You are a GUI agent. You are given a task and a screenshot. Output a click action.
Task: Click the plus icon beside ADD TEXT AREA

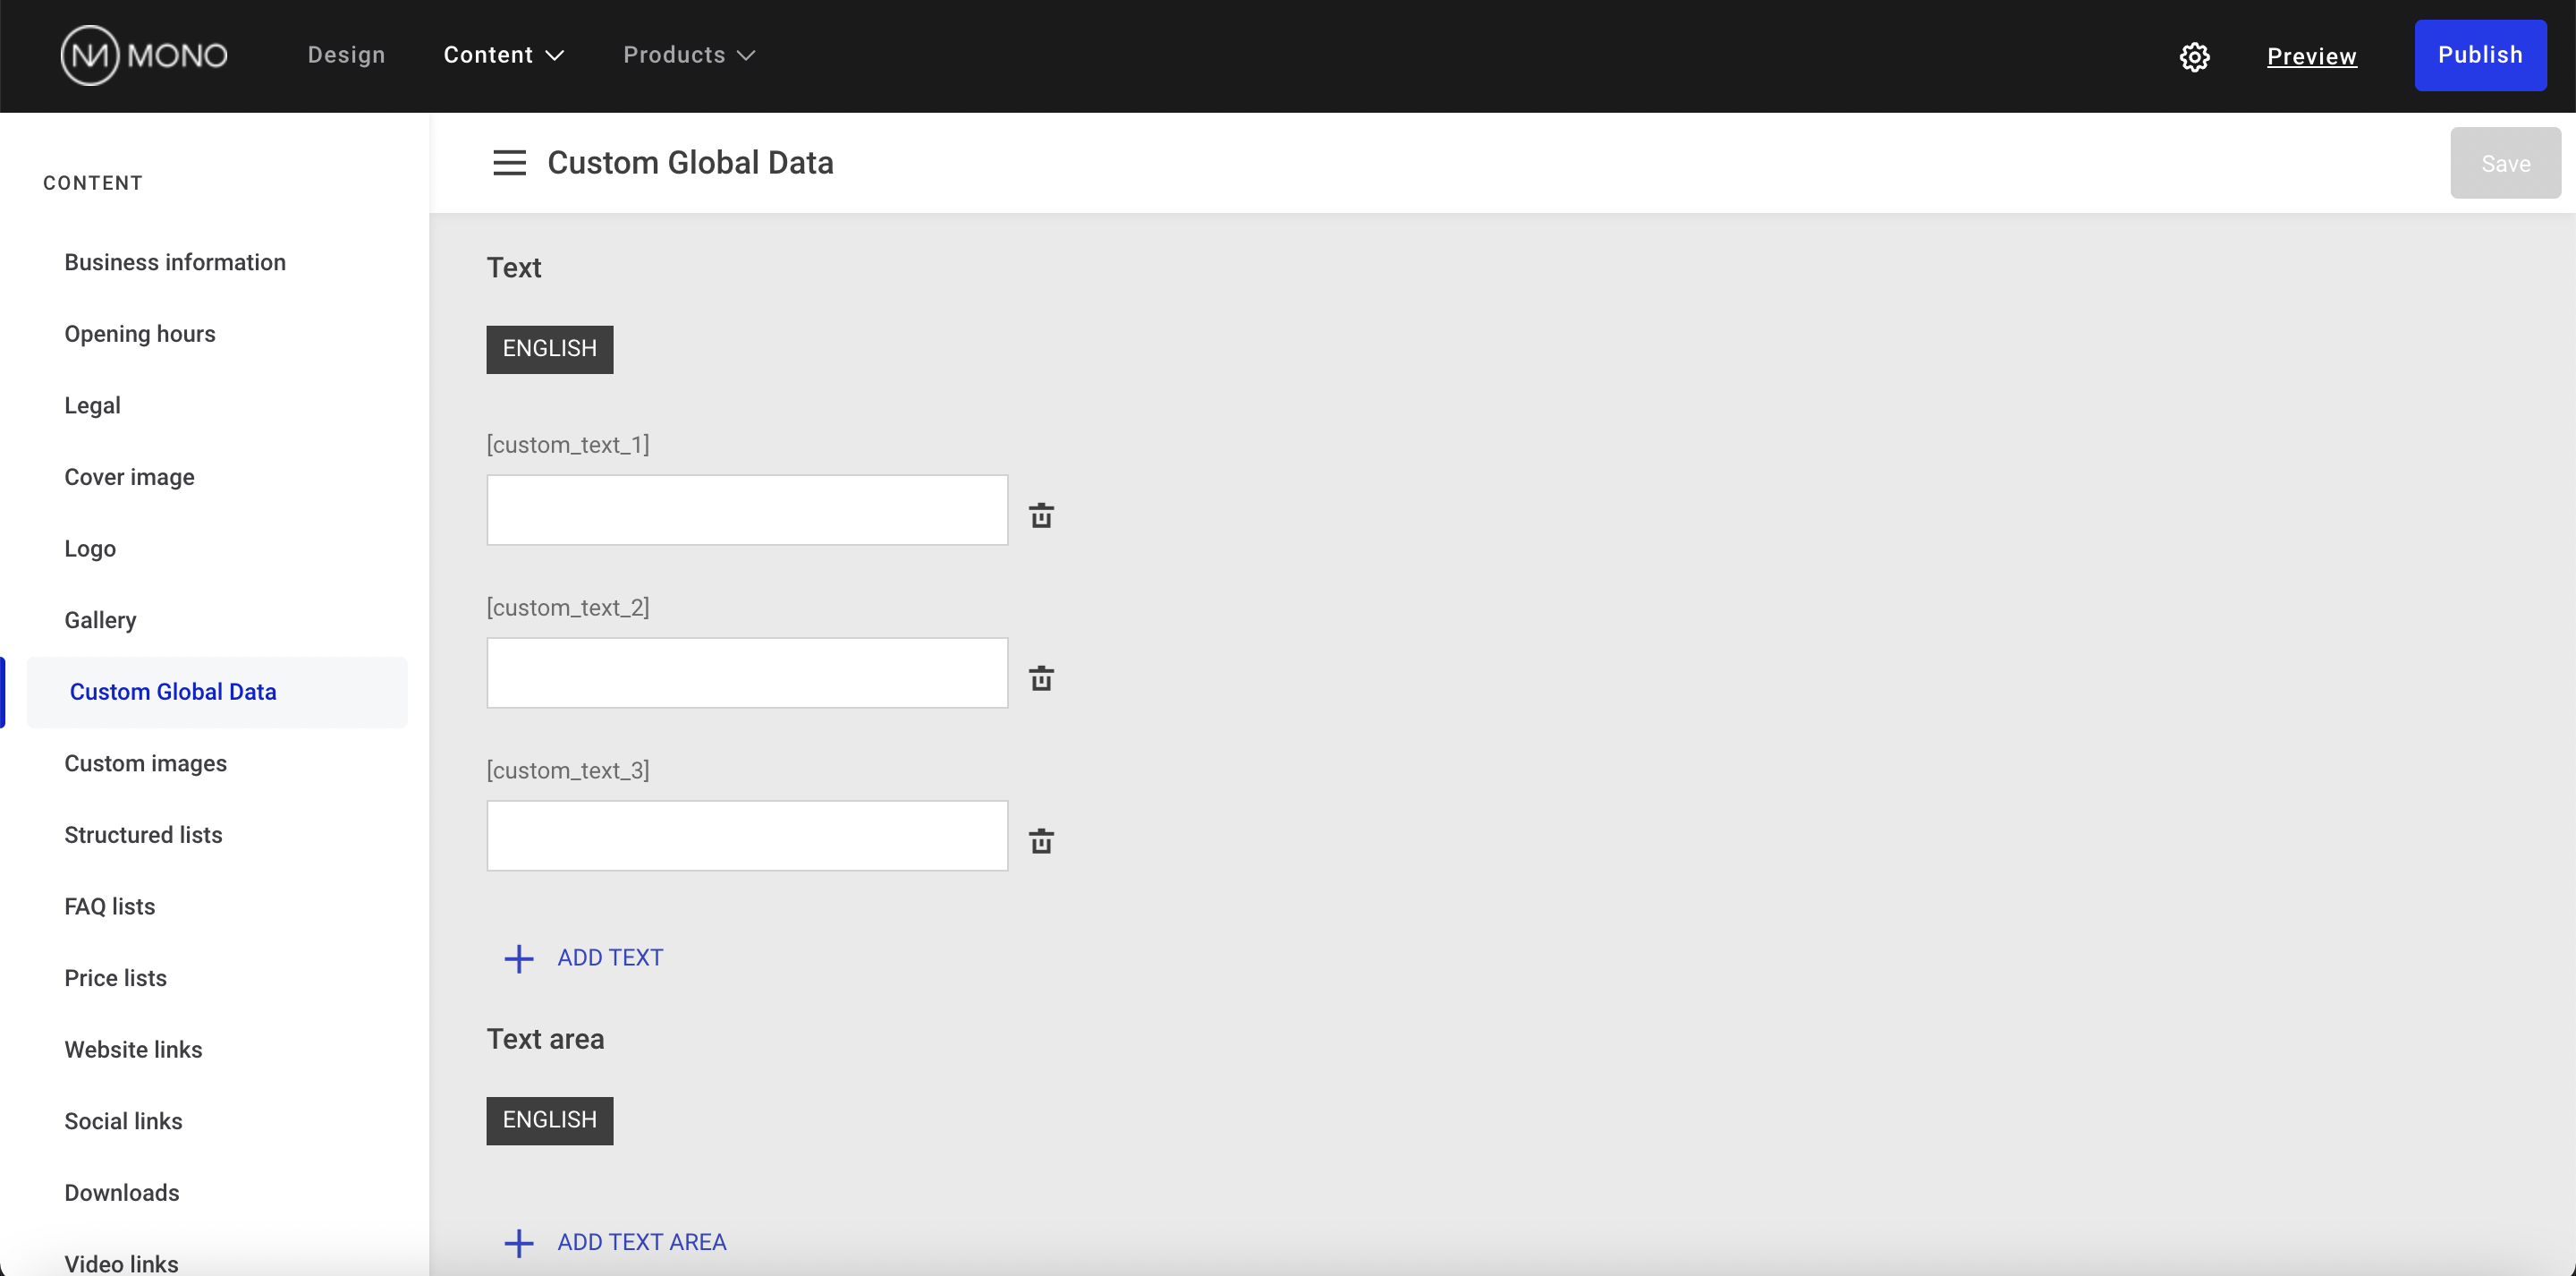click(x=518, y=1243)
